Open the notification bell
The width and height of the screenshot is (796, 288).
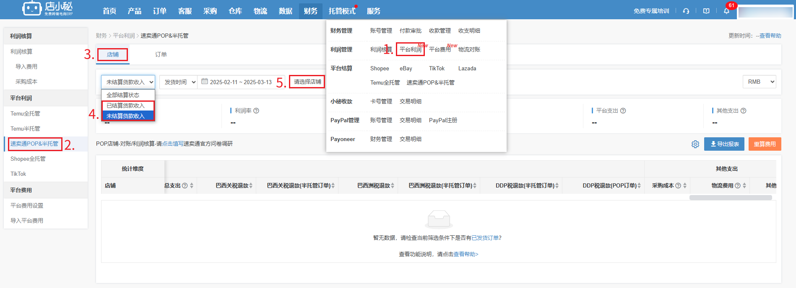click(726, 11)
